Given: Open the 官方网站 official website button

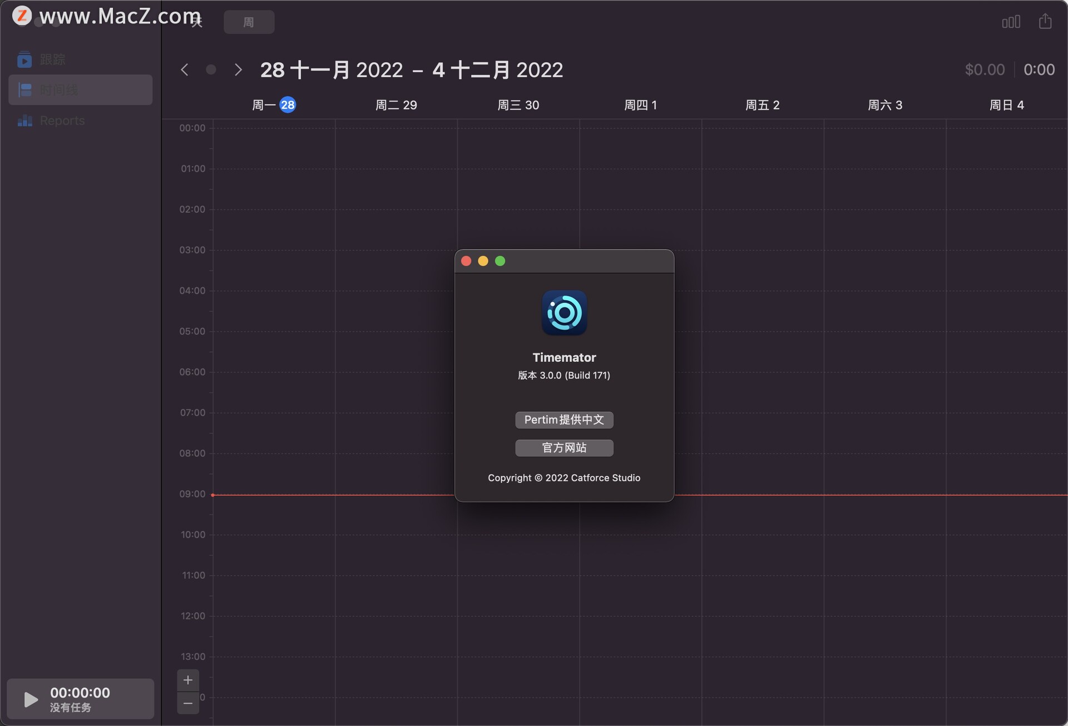Looking at the screenshot, I should [x=564, y=448].
